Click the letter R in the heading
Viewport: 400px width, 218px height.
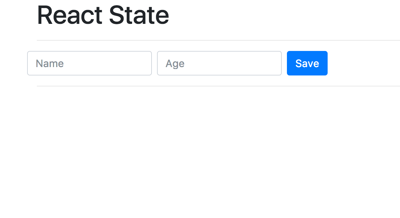45,15
